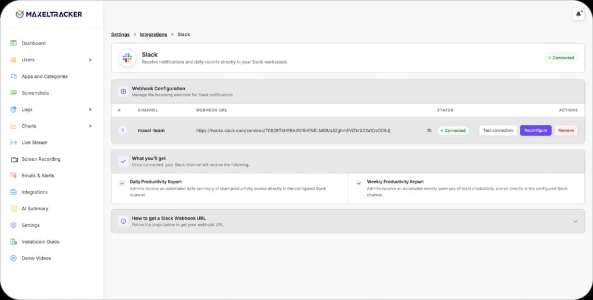
Task: Click the Reconfigure button
Action: pyautogui.click(x=536, y=131)
